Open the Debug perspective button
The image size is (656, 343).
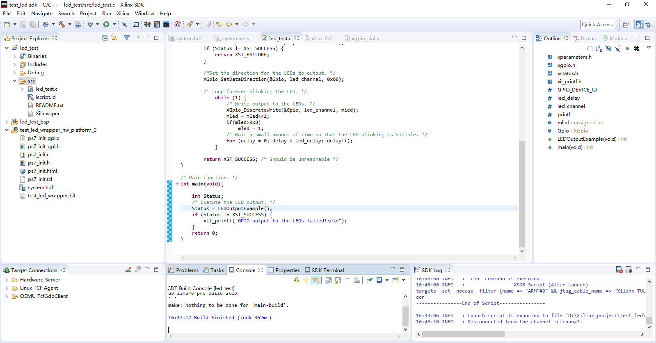click(x=649, y=24)
